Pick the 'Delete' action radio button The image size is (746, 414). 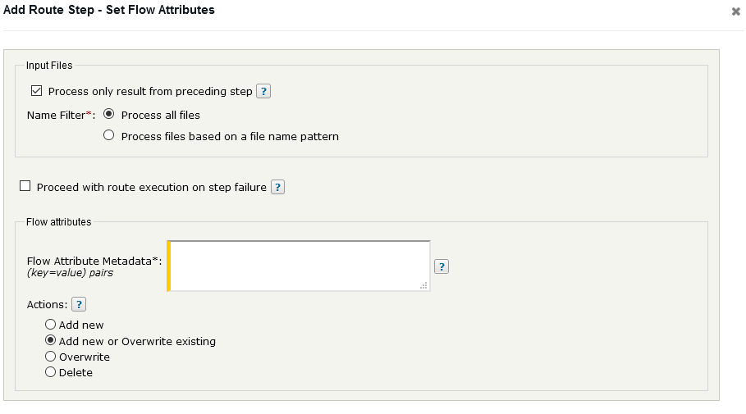[51, 372]
